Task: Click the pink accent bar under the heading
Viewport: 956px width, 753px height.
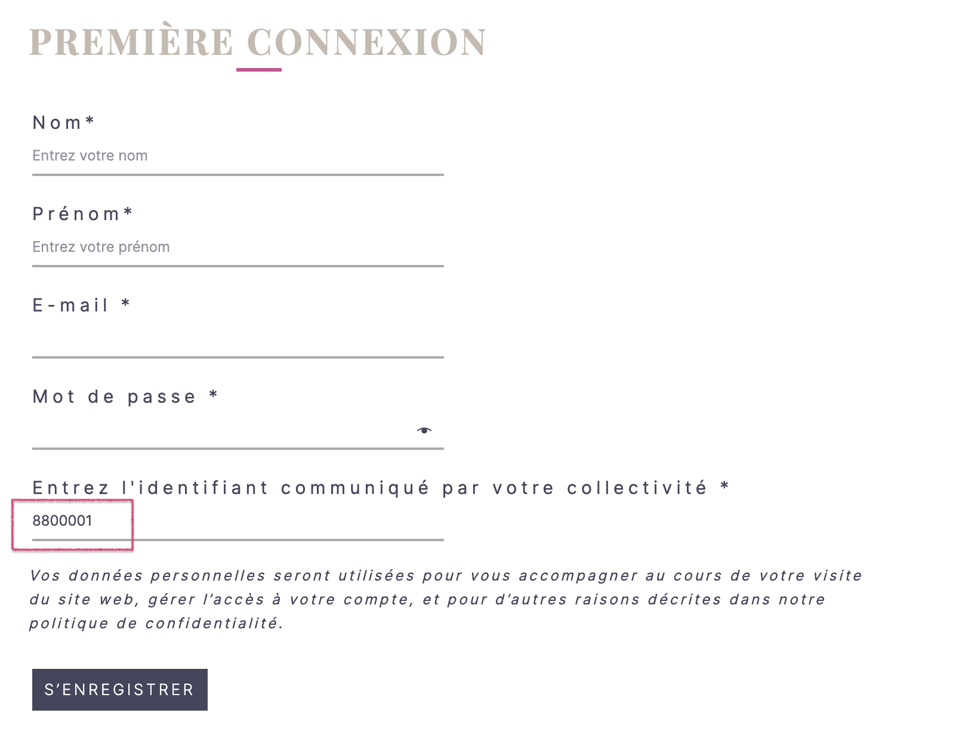Action: tap(259, 70)
